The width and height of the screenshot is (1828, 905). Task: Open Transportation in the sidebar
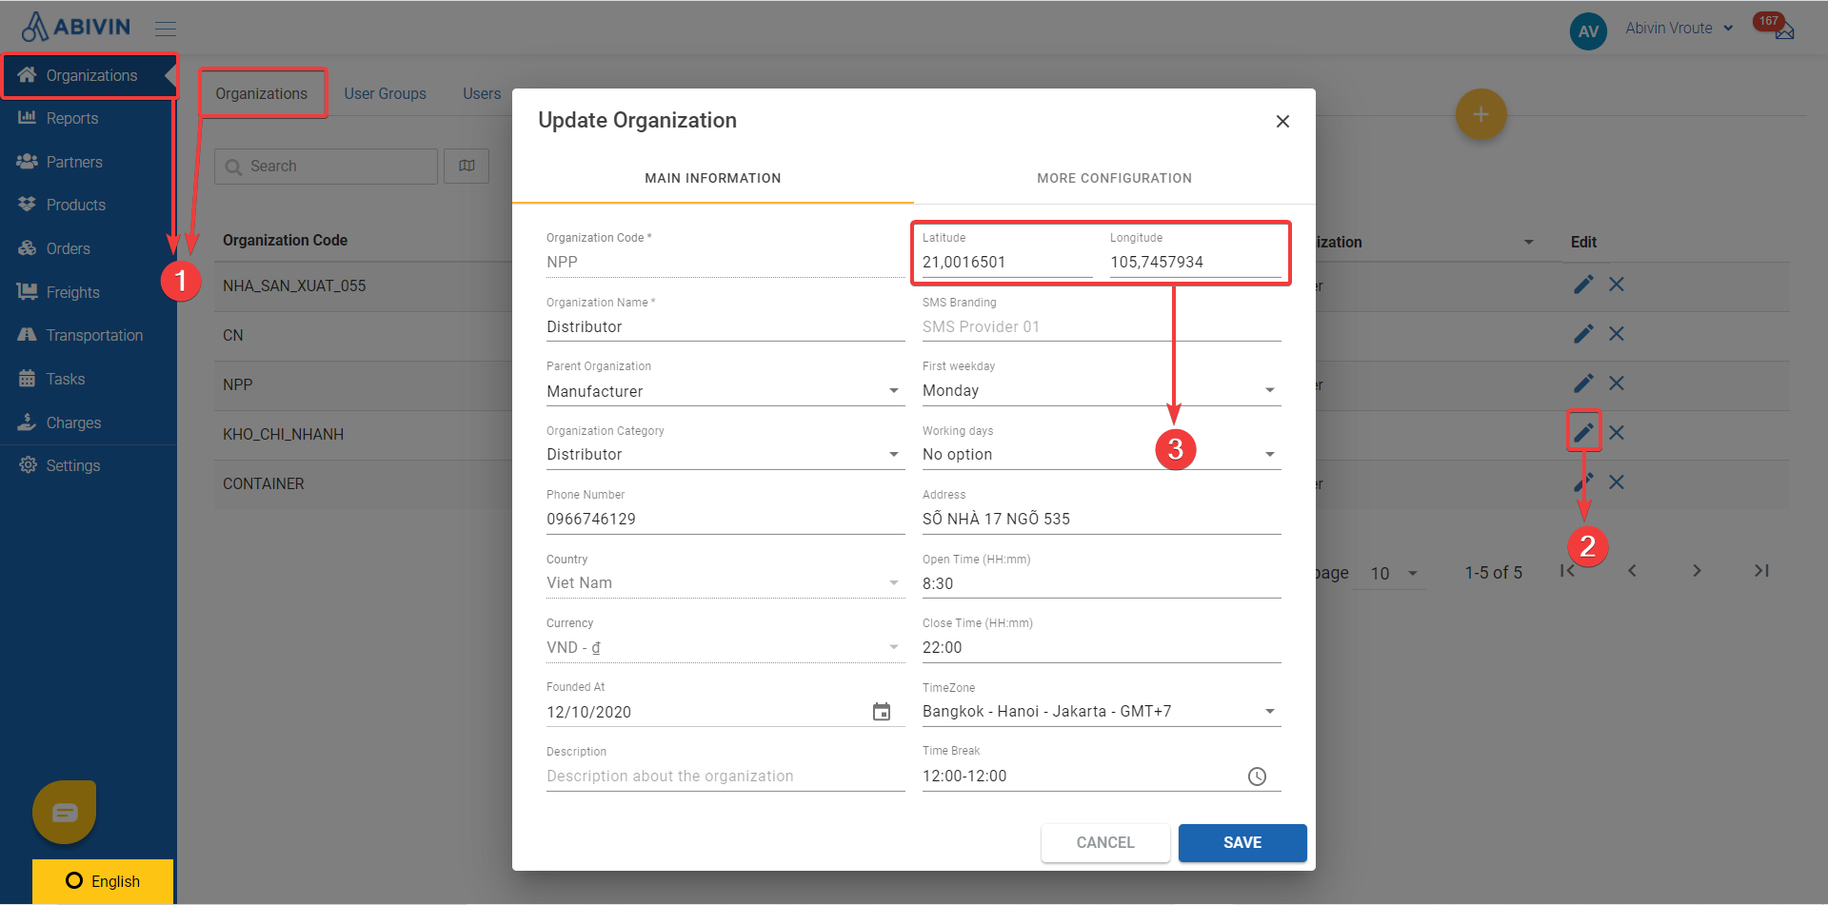coord(89,335)
